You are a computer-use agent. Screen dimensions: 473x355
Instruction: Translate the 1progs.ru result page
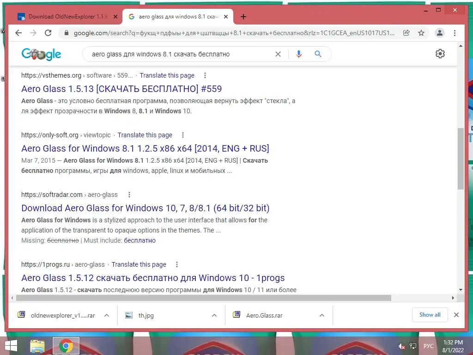139,264
